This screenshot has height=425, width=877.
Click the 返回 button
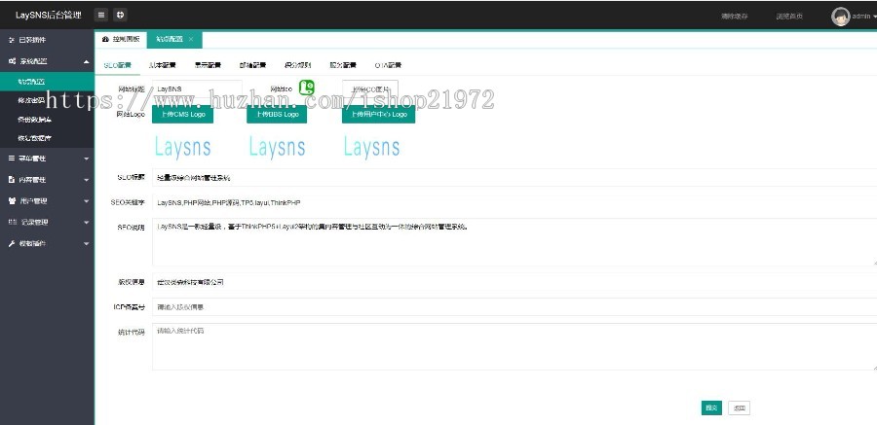click(x=740, y=407)
